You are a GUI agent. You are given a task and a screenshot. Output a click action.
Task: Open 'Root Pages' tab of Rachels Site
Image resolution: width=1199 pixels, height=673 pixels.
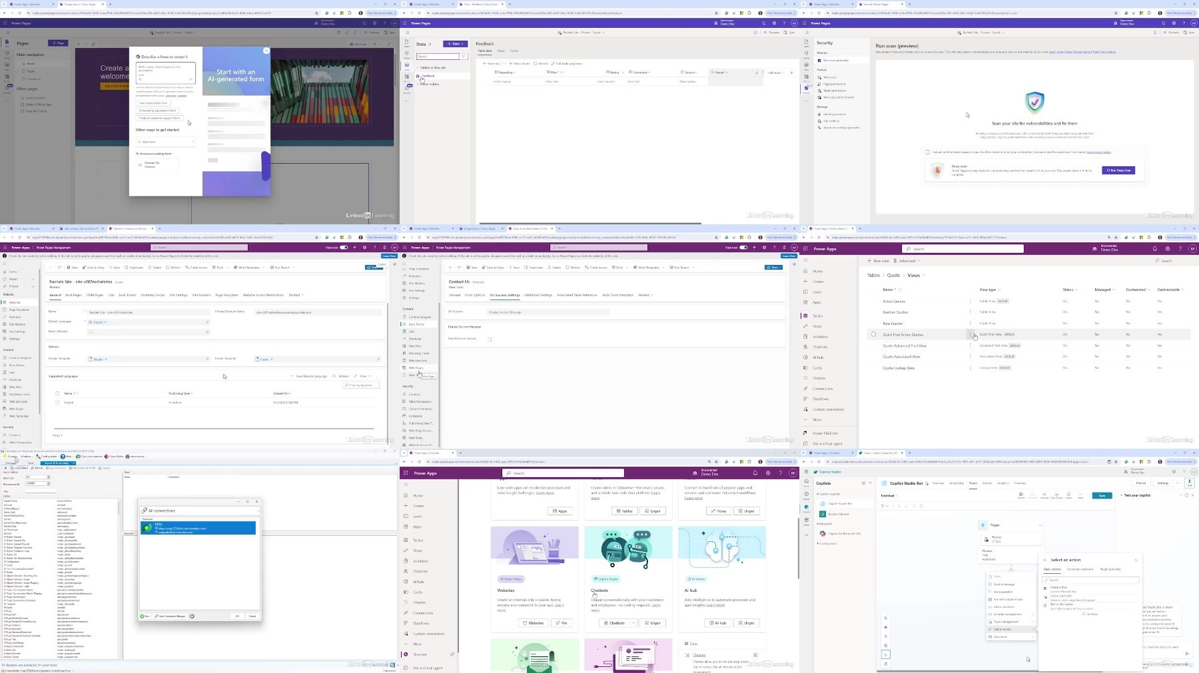click(x=73, y=295)
